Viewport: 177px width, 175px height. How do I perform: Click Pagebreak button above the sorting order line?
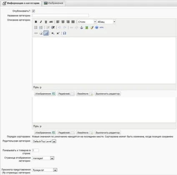coord(66,132)
